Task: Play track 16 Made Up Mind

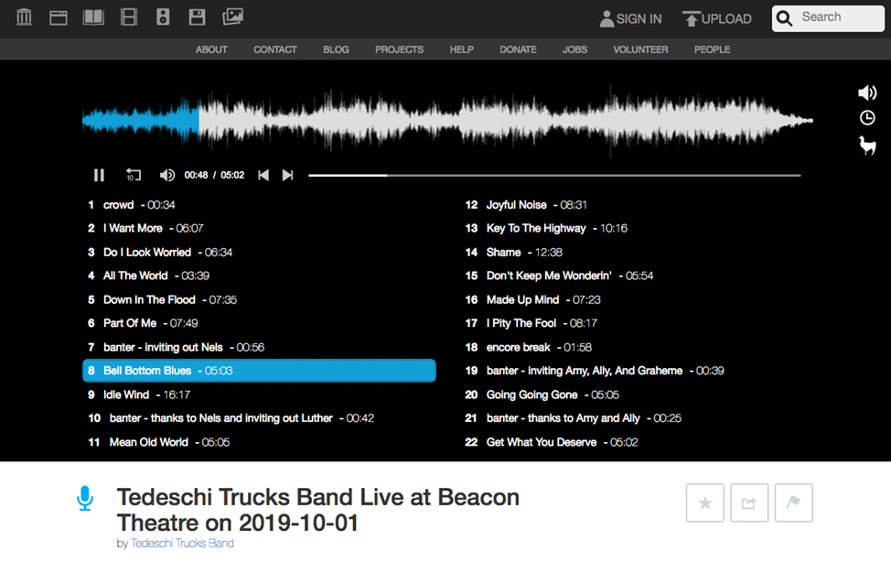Action: tap(532, 300)
